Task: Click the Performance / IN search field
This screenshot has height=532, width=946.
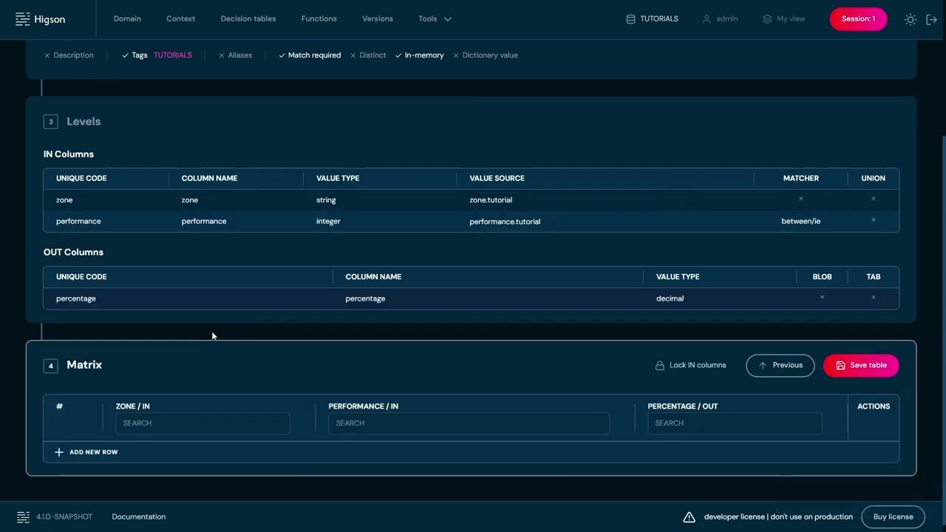Action: (x=469, y=423)
